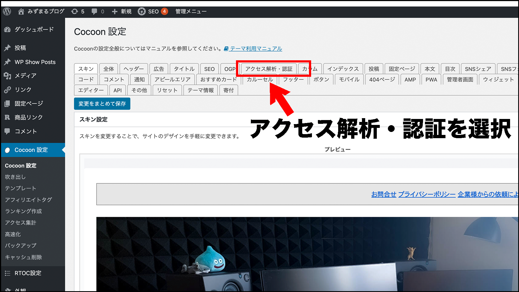This screenshot has width=519, height=292.
Task: Open バックアップ submenu item
Action: [x=21, y=246]
